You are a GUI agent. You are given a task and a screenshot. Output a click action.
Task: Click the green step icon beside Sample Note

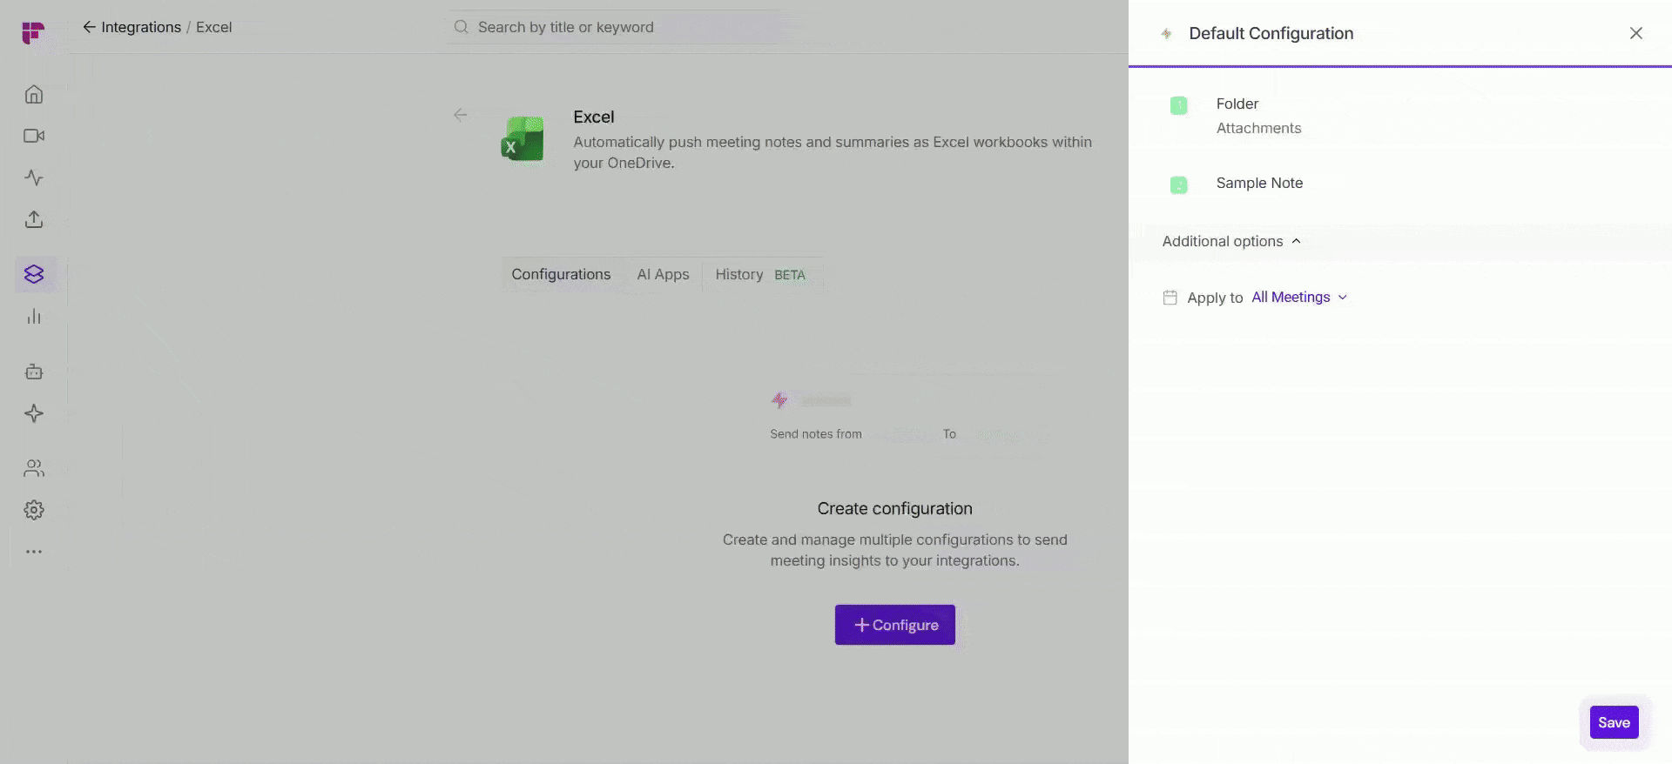(1178, 184)
